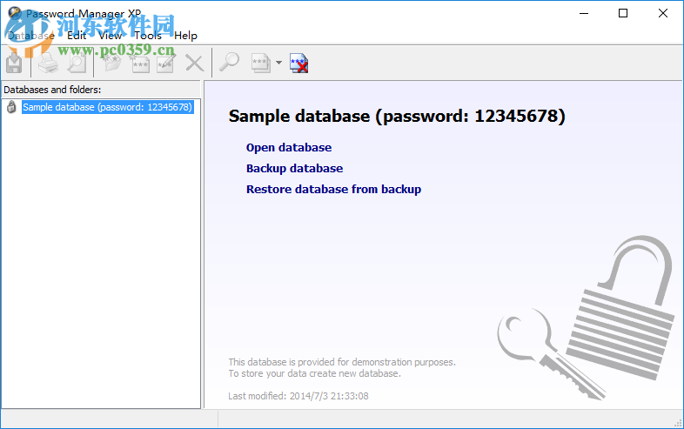Click the Print toolbar icon
Image resolution: width=684 pixels, height=429 pixels.
(x=48, y=64)
